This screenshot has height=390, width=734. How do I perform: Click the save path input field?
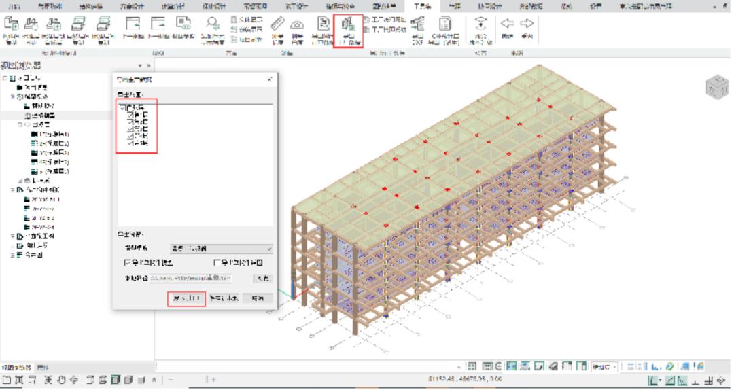[x=191, y=278]
